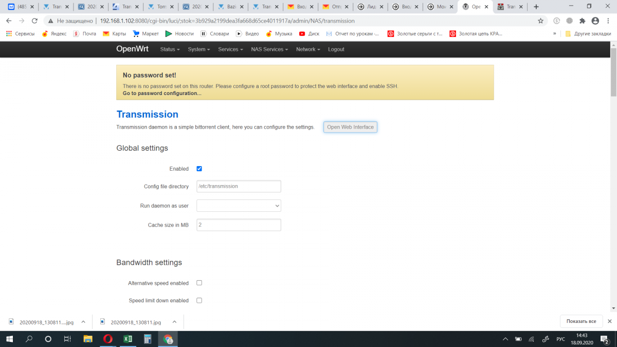Enable the Alternative speed checkbox

click(x=199, y=283)
